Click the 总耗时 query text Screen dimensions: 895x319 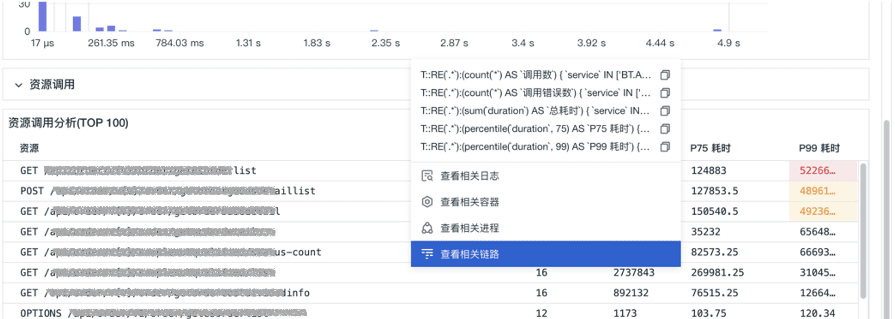(x=535, y=111)
